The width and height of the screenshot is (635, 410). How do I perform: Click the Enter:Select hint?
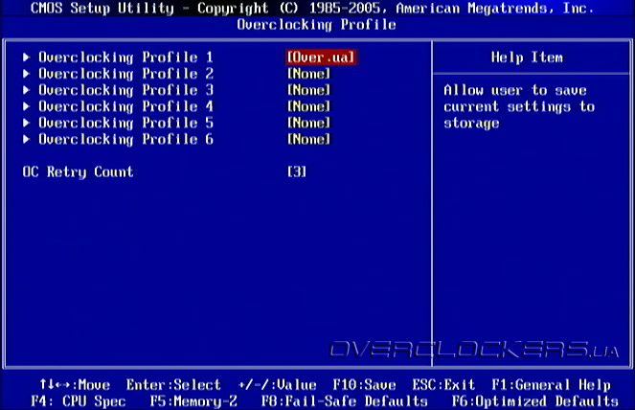click(x=173, y=384)
